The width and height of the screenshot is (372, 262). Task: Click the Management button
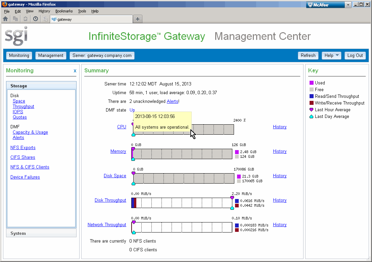click(51, 55)
